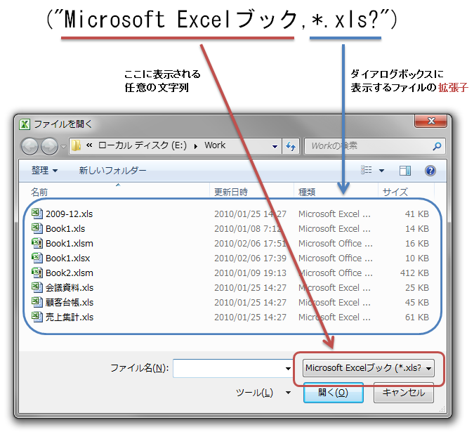Screen dimensions: 474x432
Task: Click Excel icon of Book1.xls
Action: (x=37, y=228)
